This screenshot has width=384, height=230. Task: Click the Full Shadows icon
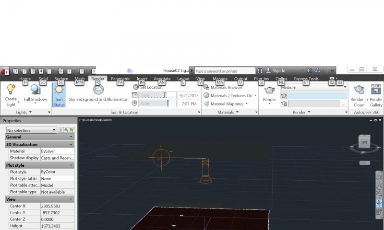(36, 90)
